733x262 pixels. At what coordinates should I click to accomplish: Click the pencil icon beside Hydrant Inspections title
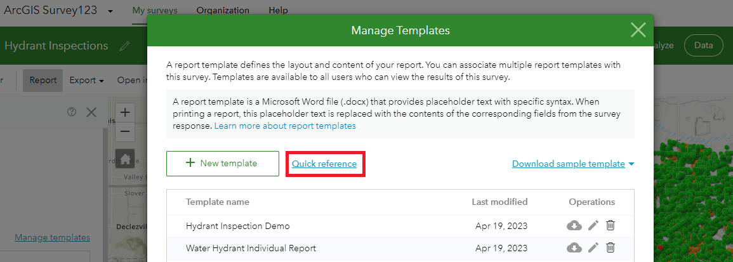pos(124,46)
